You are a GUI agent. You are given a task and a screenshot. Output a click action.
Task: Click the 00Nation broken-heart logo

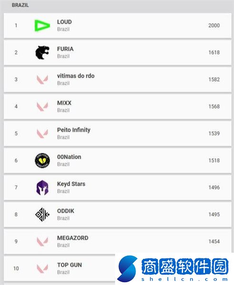[42, 161]
